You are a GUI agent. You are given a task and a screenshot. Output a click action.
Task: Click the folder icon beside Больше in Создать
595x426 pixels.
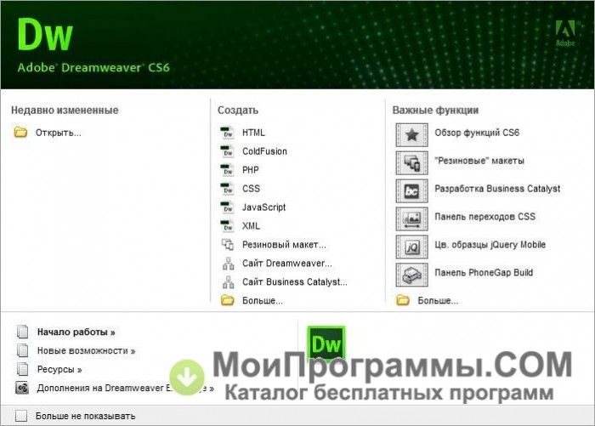click(x=227, y=300)
